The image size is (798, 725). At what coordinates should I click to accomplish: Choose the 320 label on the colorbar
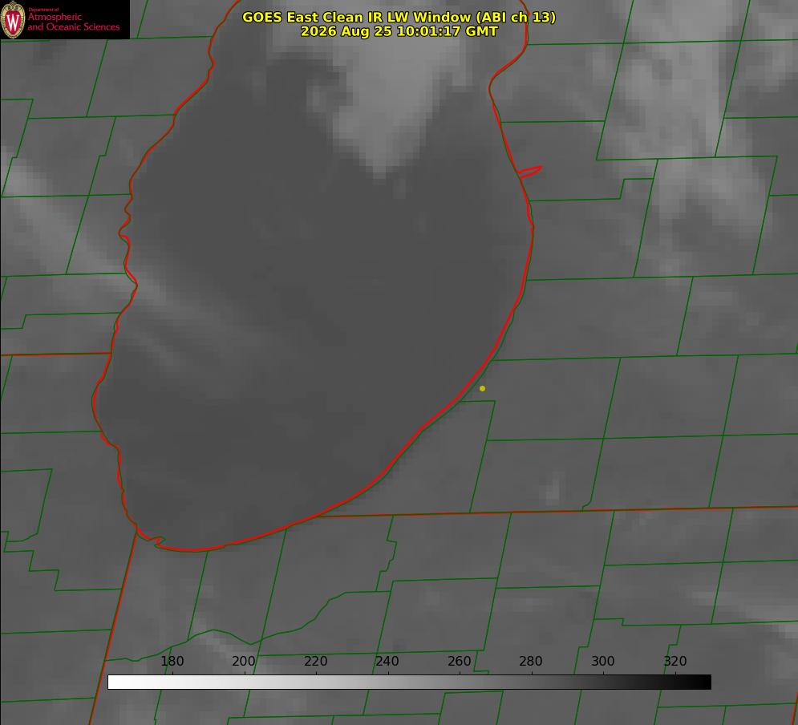(675, 661)
